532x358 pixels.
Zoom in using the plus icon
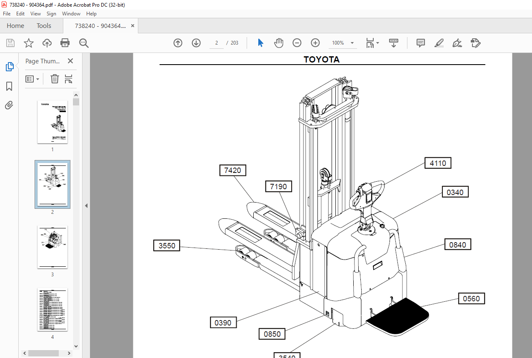point(315,43)
